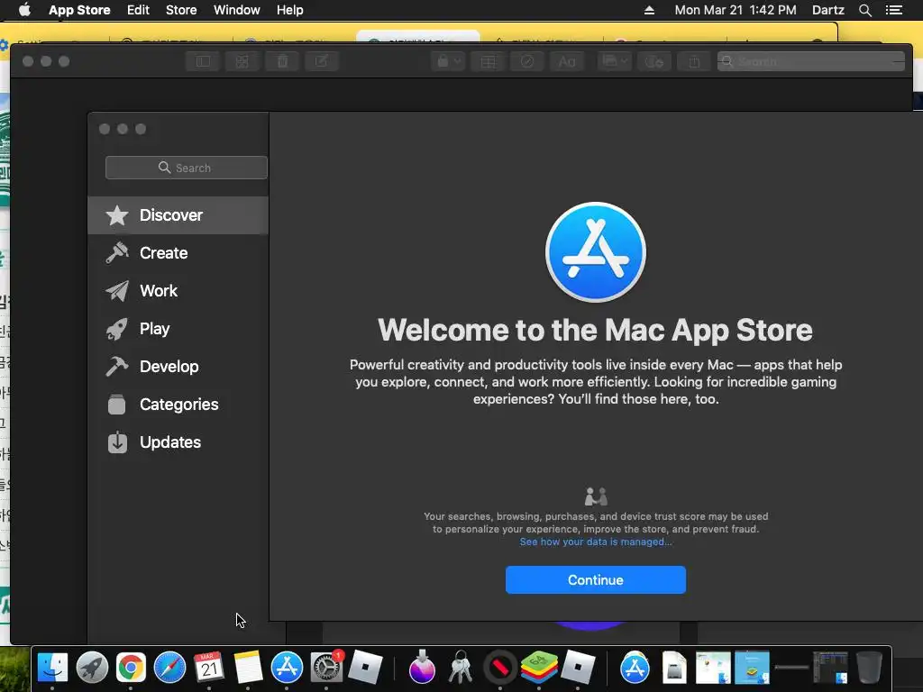Click the new note compose button in Notes toolbar
This screenshot has height=692, width=923.
(322, 61)
